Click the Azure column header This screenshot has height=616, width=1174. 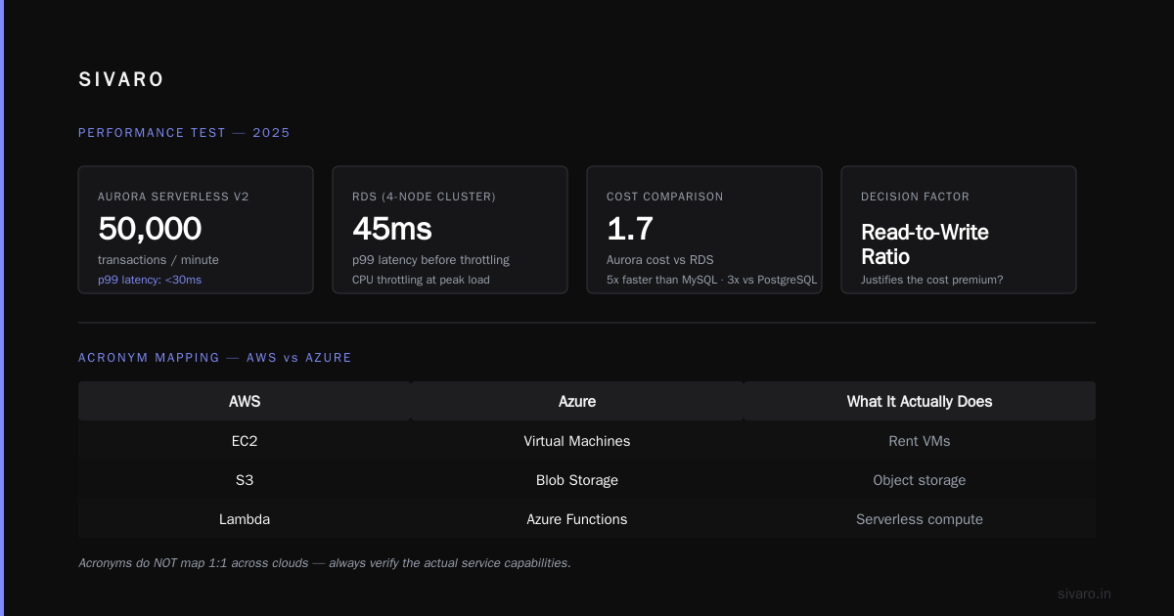click(x=577, y=401)
